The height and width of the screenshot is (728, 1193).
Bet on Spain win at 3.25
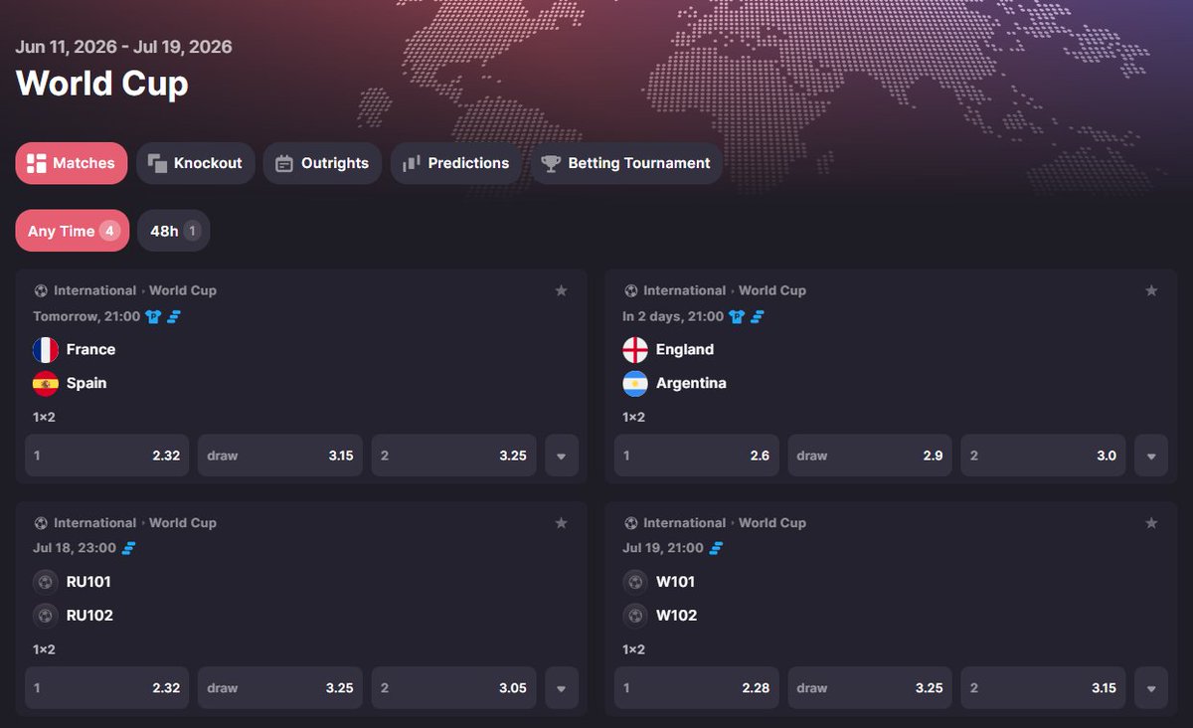tap(454, 455)
